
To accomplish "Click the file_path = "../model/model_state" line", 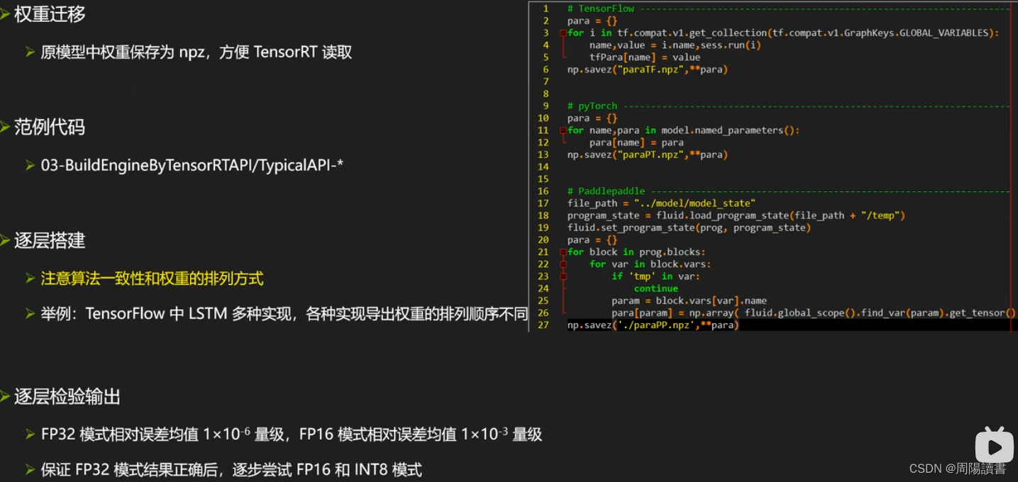I will (661, 203).
